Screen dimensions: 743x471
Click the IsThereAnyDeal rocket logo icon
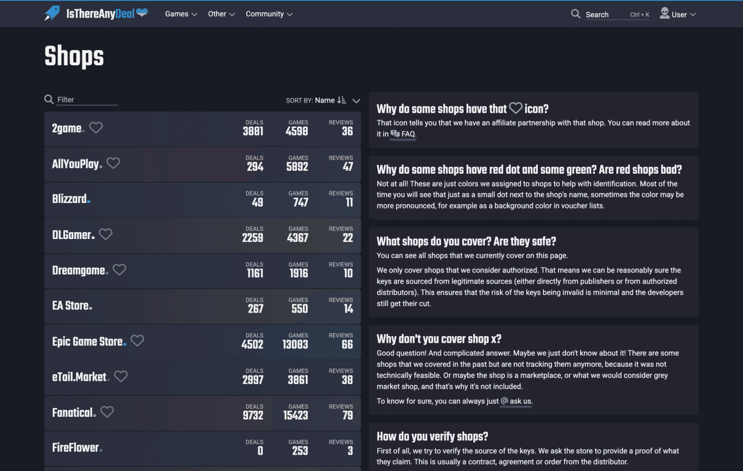pyautogui.click(x=52, y=13)
